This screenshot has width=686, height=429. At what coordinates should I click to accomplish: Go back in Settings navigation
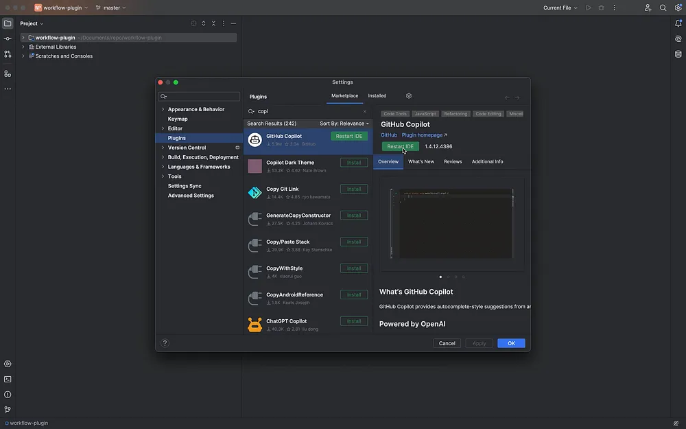click(507, 97)
